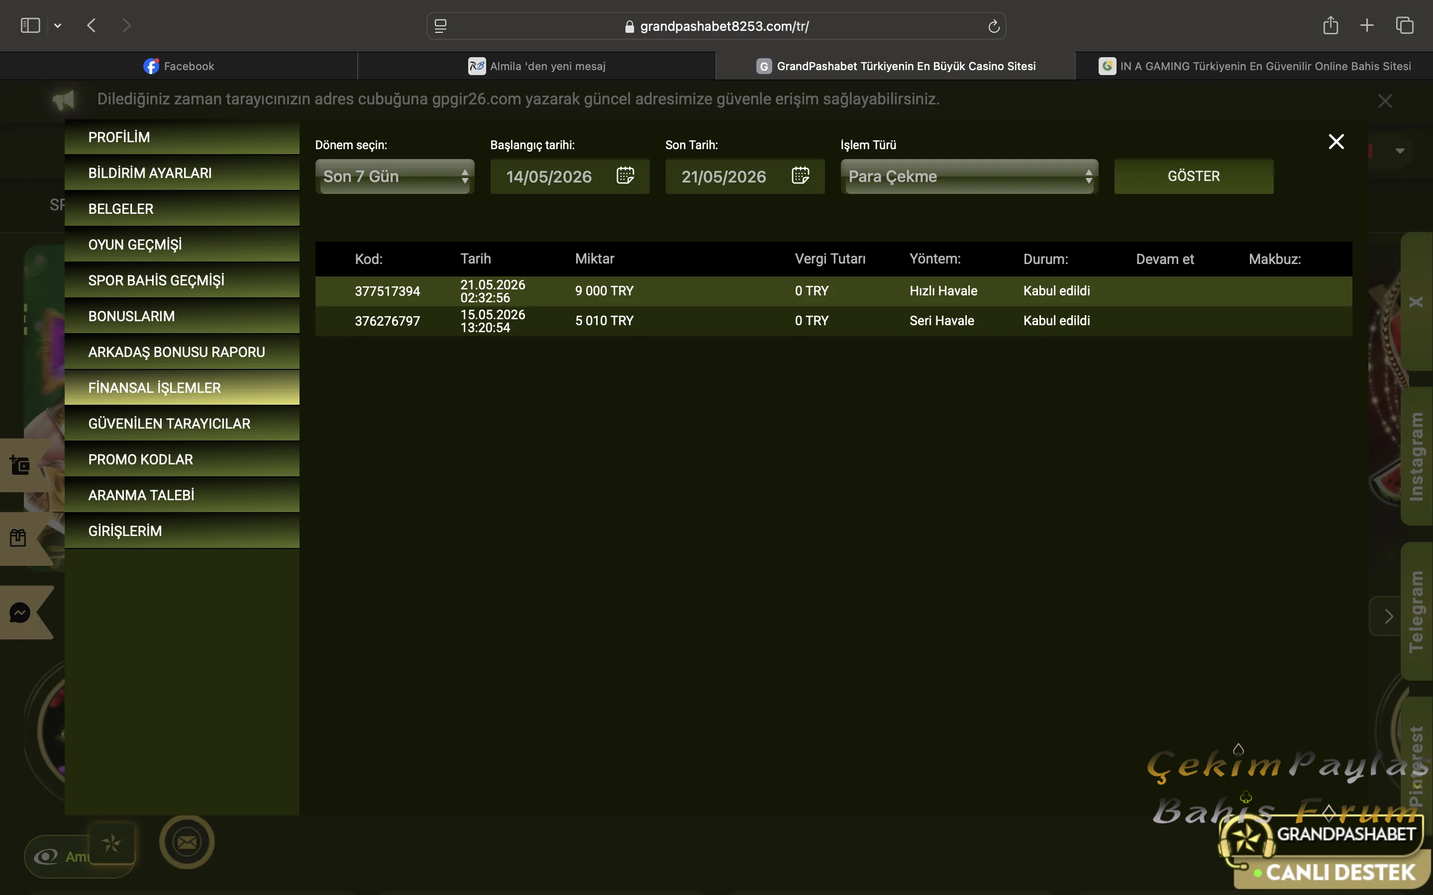Open the round envelope messages icon

tap(187, 842)
